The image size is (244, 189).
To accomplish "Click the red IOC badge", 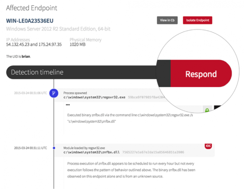I will (x=208, y=146).
